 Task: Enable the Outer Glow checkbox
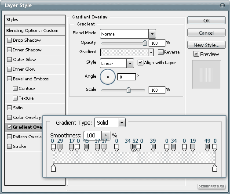pos(9,59)
